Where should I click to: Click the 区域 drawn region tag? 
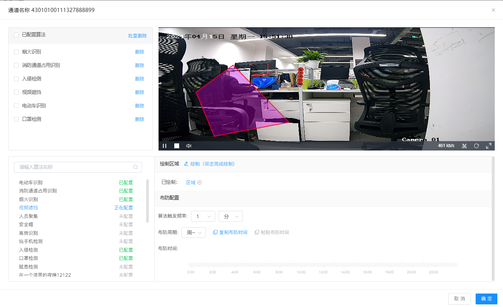191,183
